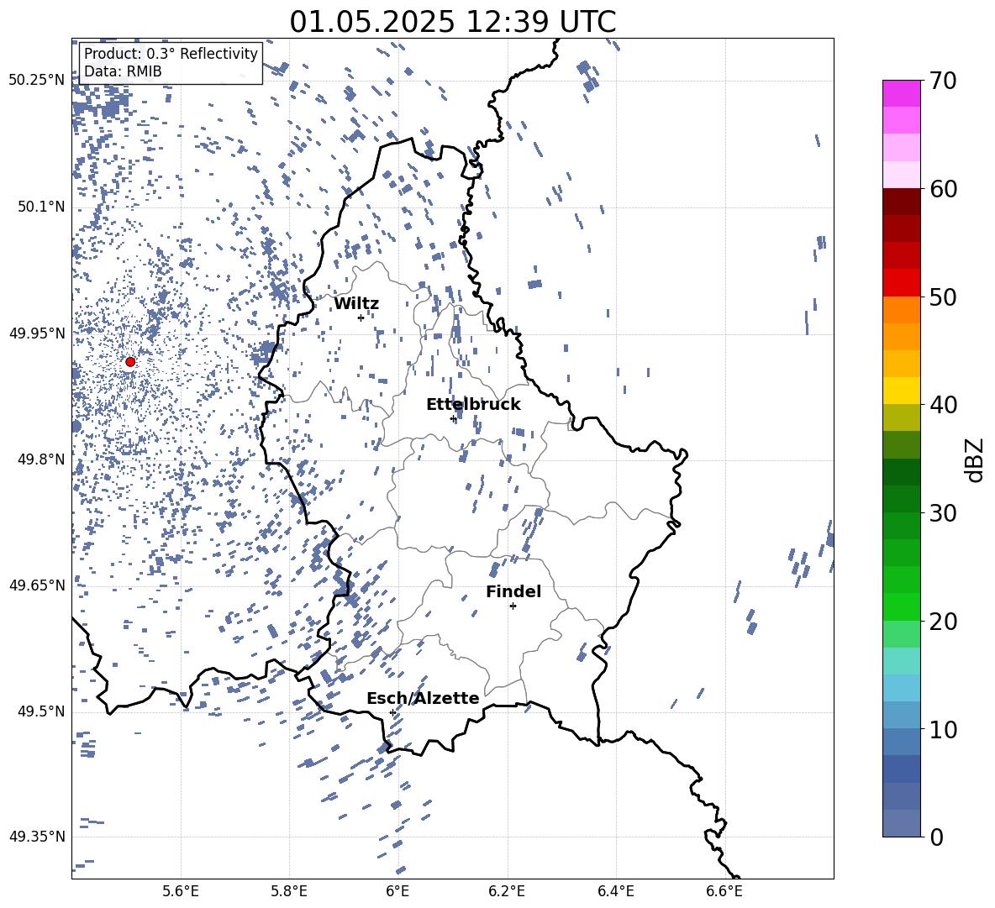Click the 50.1°N latitude label
Viewport: 995px width, 908px height.
41,207
